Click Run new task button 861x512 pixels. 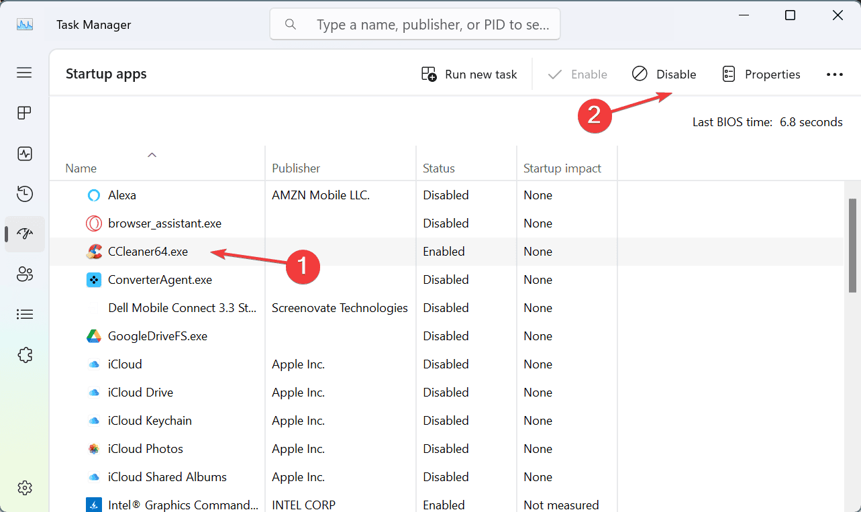(x=469, y=74)
